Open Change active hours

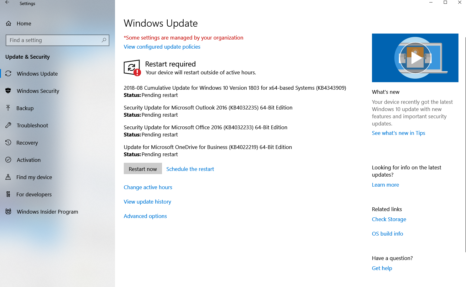coord(148,187)
